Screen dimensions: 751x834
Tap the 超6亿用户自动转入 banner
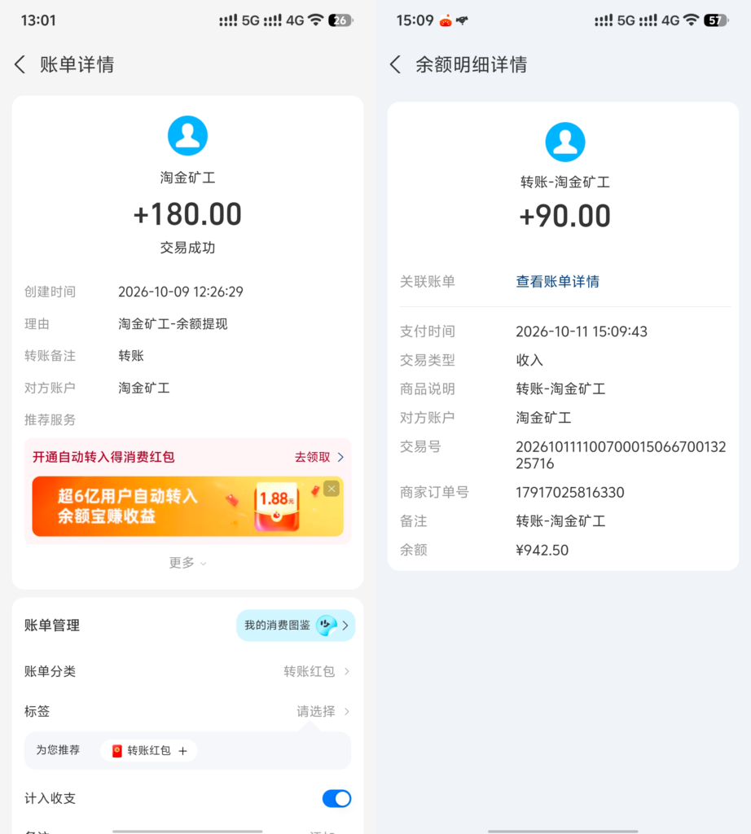pyautogui.click(x=187, y=507)
